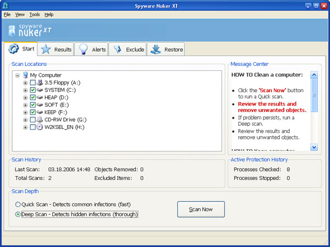Select the Deep Scan radio button
Screen dimensions: 330x247
(18, 214)
